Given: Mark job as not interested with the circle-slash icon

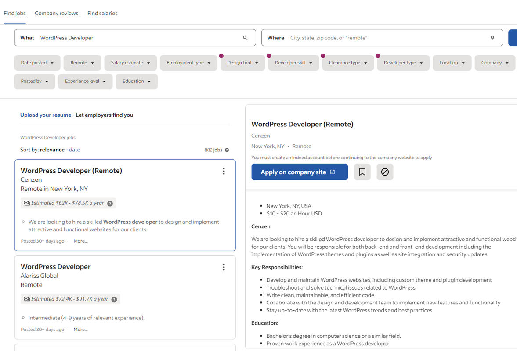Looking at the screenshot, I should click(x=385, y=172).
